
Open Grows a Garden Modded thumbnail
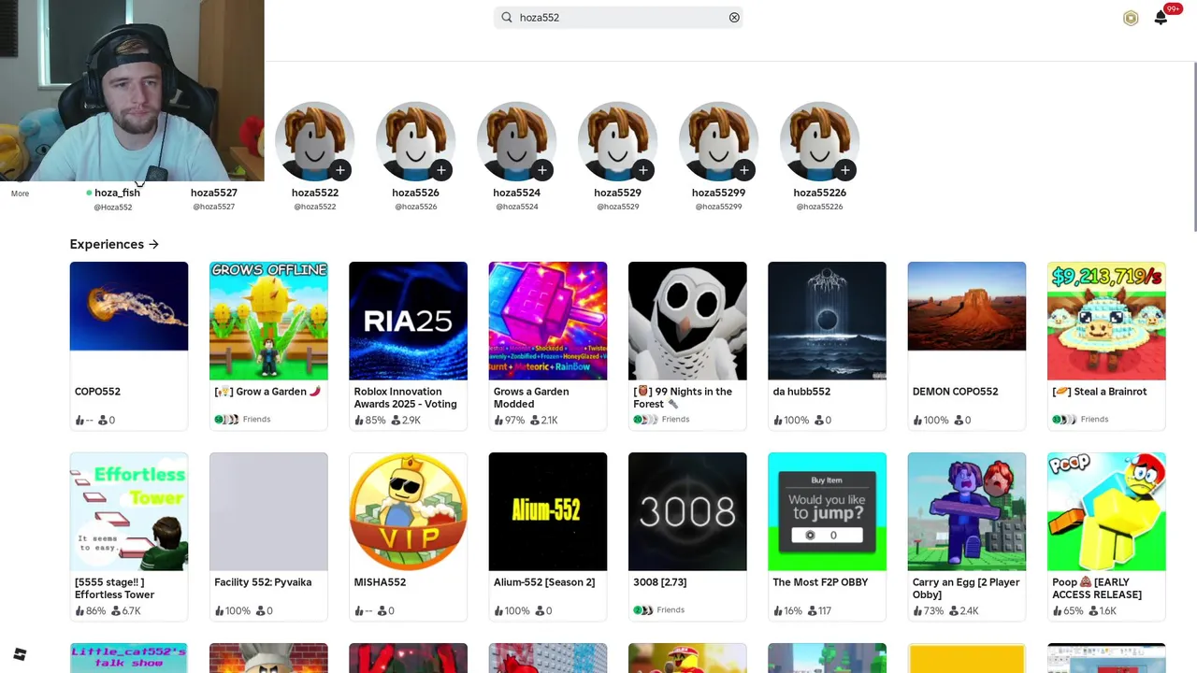[x=548, y=321]
